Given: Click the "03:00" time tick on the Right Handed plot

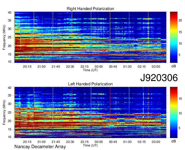Looking at the screenshot, I should click(156, 67).
